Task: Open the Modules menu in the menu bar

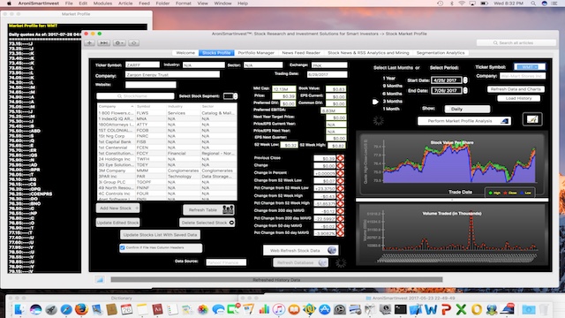Action: [x=102, y=4]
